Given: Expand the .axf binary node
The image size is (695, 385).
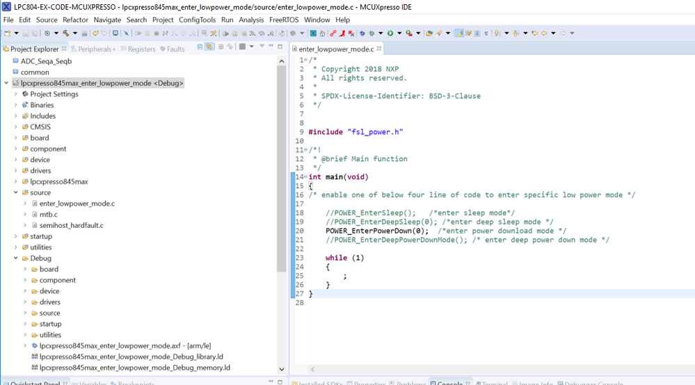Looking at the screenshot, I should [x=25, y=345].
